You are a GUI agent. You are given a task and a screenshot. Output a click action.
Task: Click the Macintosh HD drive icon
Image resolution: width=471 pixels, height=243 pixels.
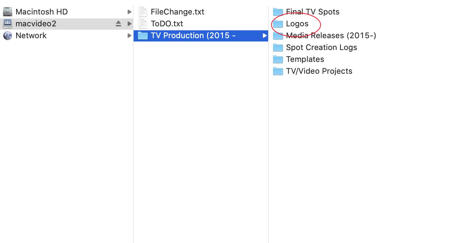7,12
